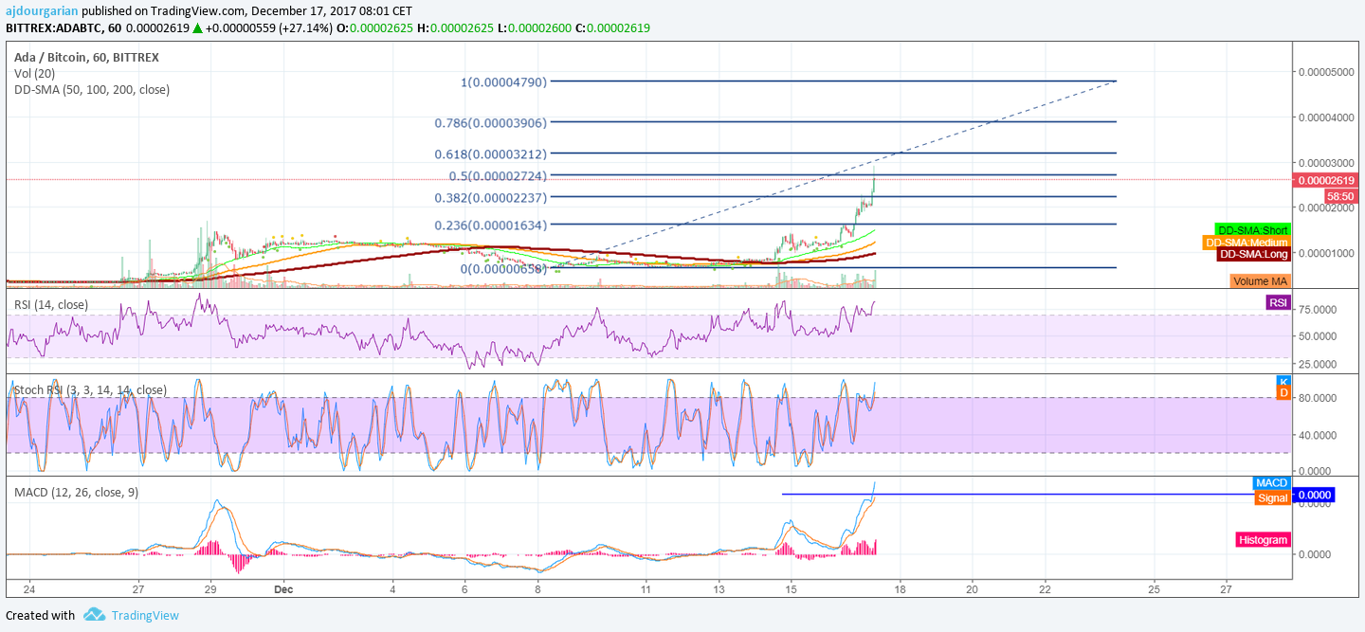Viewport: 1365px width, 632px height.
Task: Select the DD-SMA:Short label tag
Action: point(1252,230)
